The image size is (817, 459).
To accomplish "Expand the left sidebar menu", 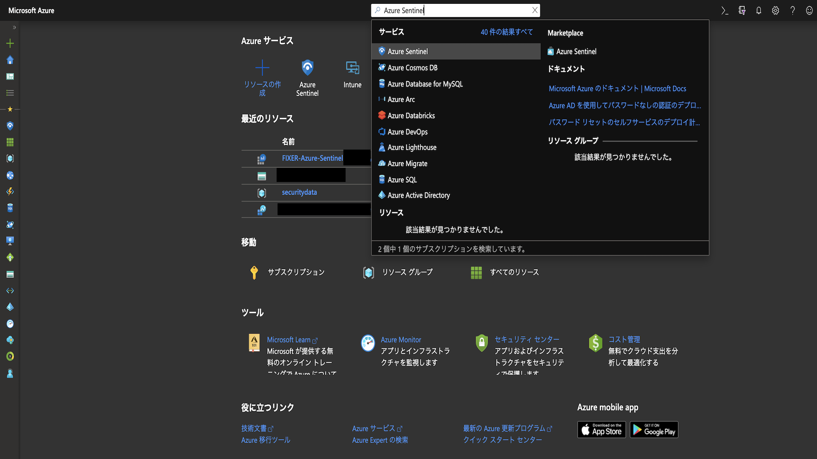I will (14, 27).
